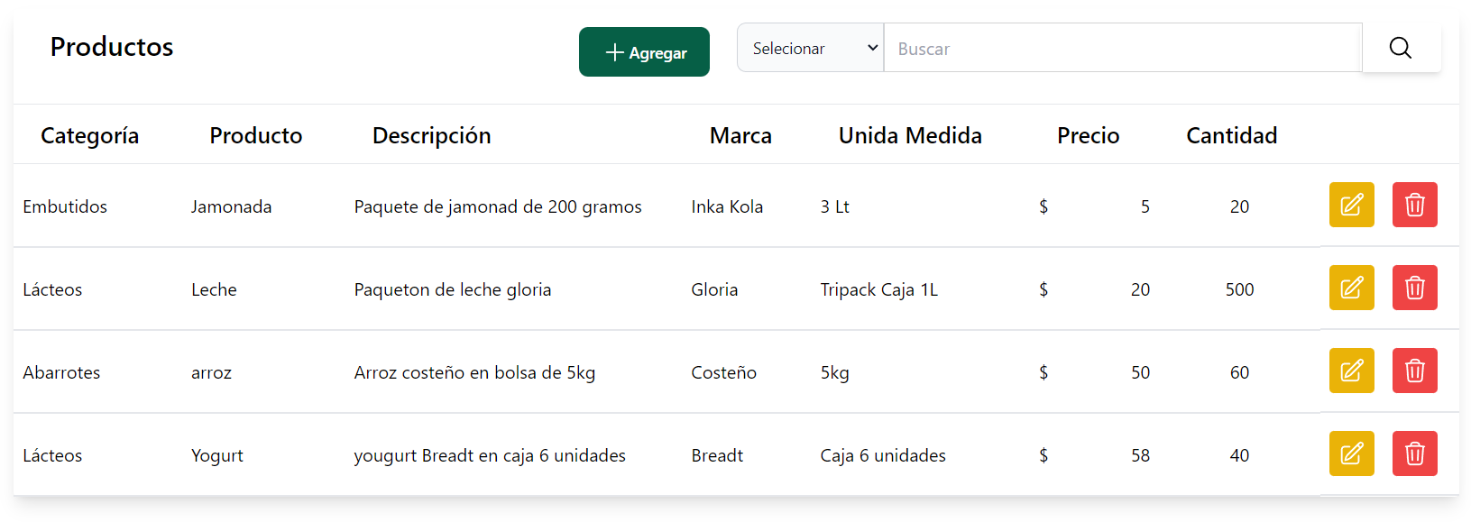
Task: Edit the Jamonada product row
Action: tap(1351, 205)
